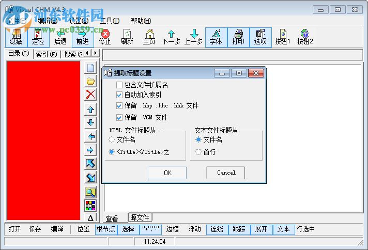
Task: Toggle the 选择 bottom button
Action: 128,229
